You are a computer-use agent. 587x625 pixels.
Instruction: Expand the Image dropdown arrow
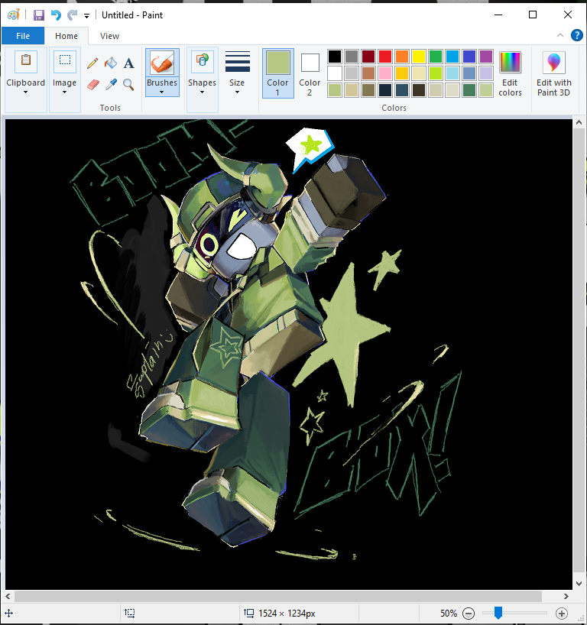(x=64, y=92)
